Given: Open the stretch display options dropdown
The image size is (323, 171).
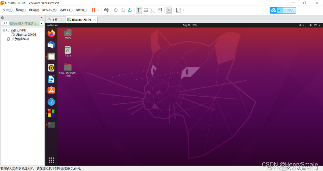Looking at the screenshot, I should [183, 10].
